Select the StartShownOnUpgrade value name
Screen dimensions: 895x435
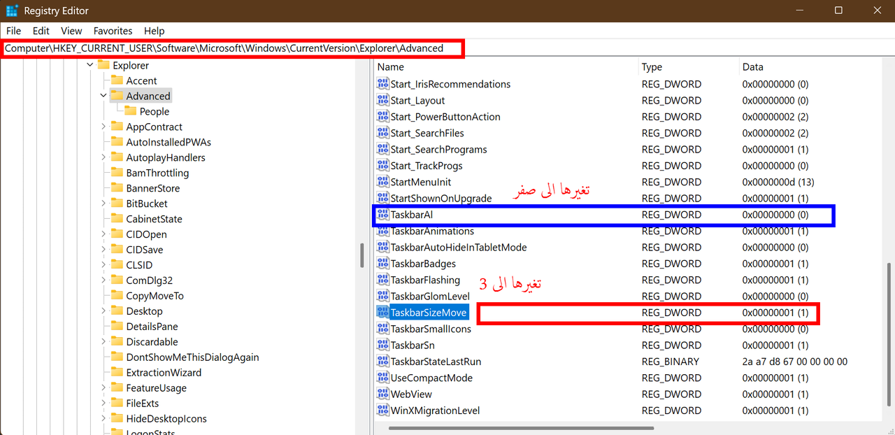(x=441, y=198)
